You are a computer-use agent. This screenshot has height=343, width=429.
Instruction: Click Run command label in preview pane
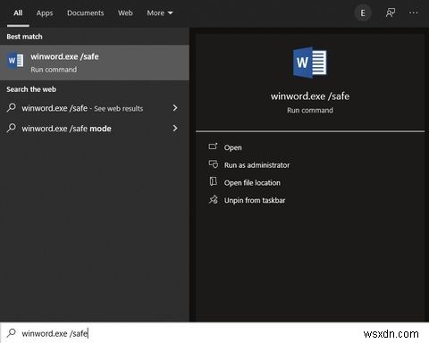pos(310,110)
